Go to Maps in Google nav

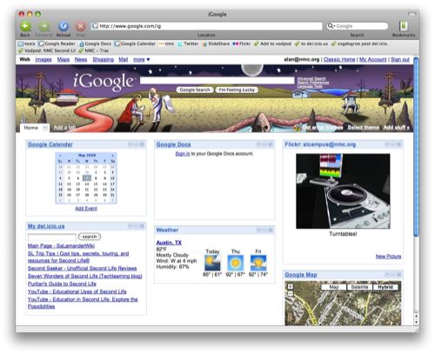[x=64, y=60]
